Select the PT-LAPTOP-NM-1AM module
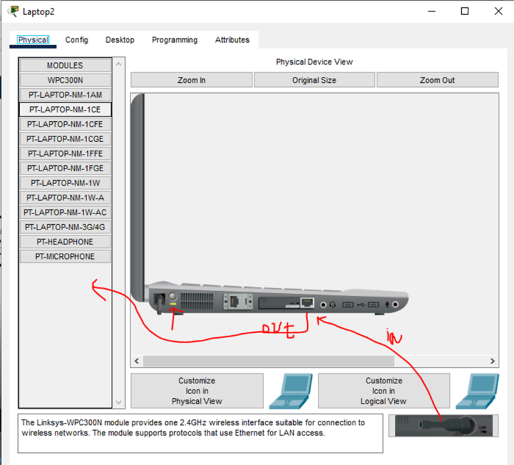The height and width of the screenshot is (465, 514). click(x=65, y=95)
